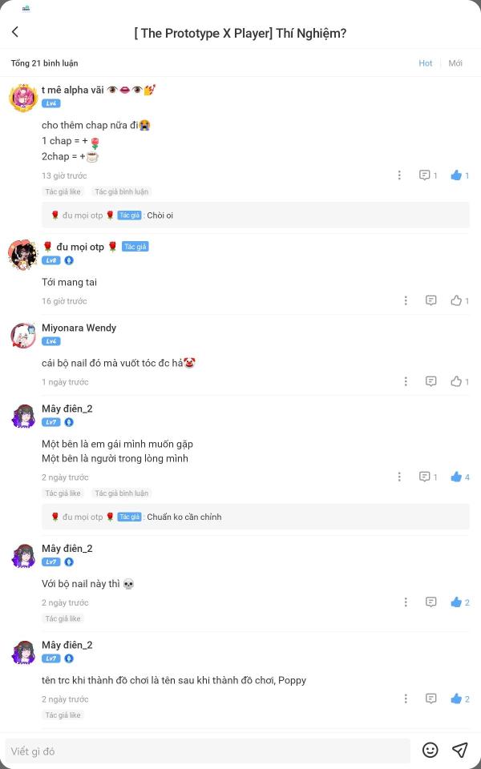This screenshot has width=481, height=769.
Task: Like the 'Tới mang tai' comment
Action: point(460,300)
